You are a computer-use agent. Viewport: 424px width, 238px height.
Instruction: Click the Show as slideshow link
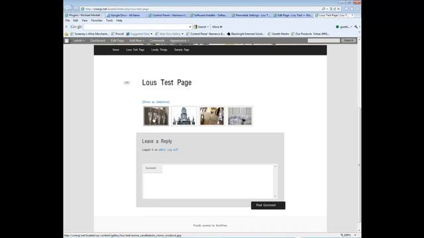pos(156,102)
